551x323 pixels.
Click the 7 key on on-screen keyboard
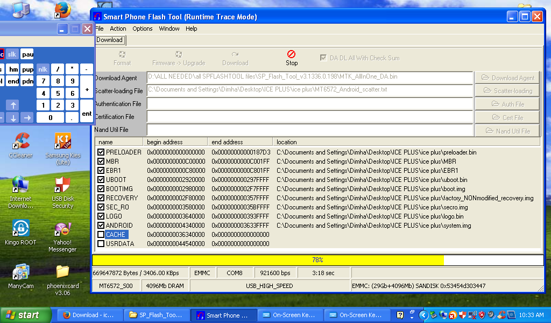tap(43, 81)
